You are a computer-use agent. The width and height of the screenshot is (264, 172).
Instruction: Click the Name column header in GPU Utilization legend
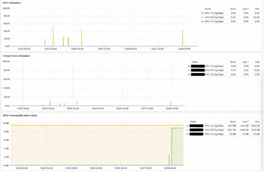tap(208, 9)
